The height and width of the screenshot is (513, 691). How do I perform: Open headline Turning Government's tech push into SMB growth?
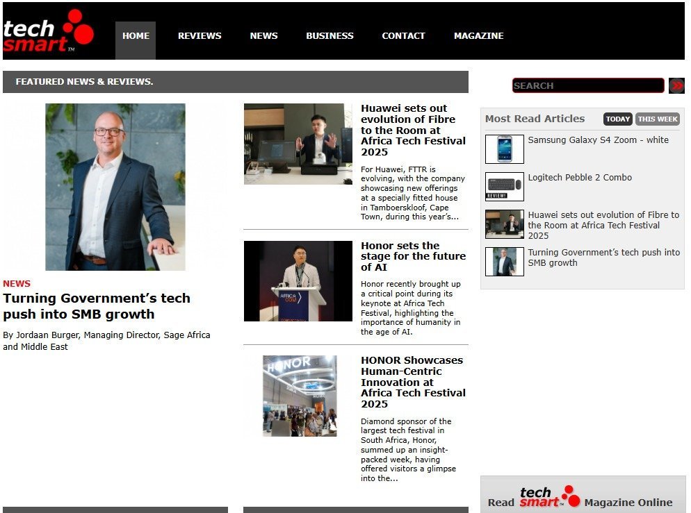(x=97, y=306)
